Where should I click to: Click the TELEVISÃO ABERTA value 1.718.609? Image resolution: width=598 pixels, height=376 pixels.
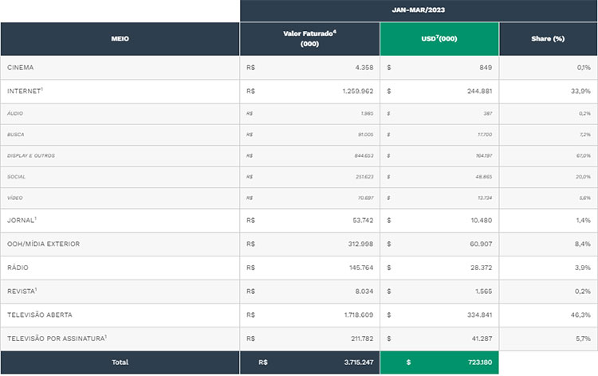coord(359,315)
